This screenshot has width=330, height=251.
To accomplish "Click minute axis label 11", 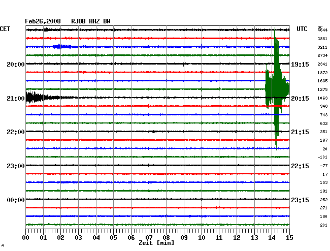I will [219, 237].
